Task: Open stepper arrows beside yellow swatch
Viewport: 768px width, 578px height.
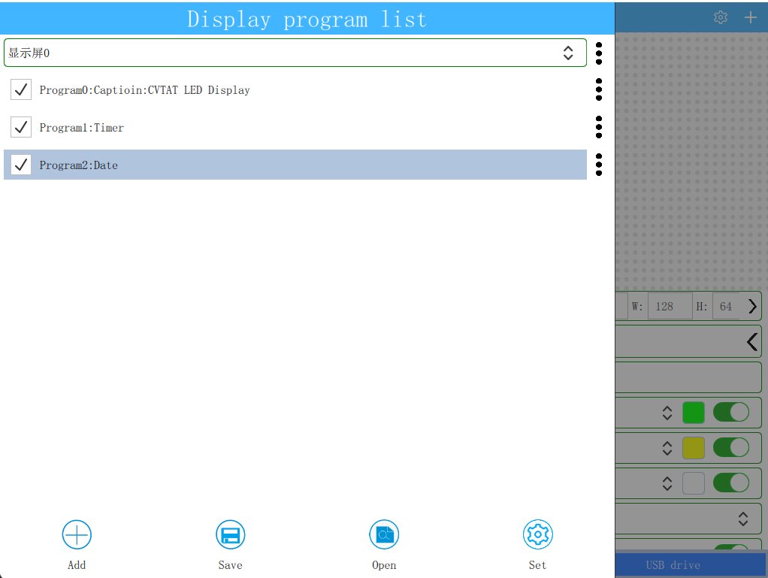Action: point(667,448)
